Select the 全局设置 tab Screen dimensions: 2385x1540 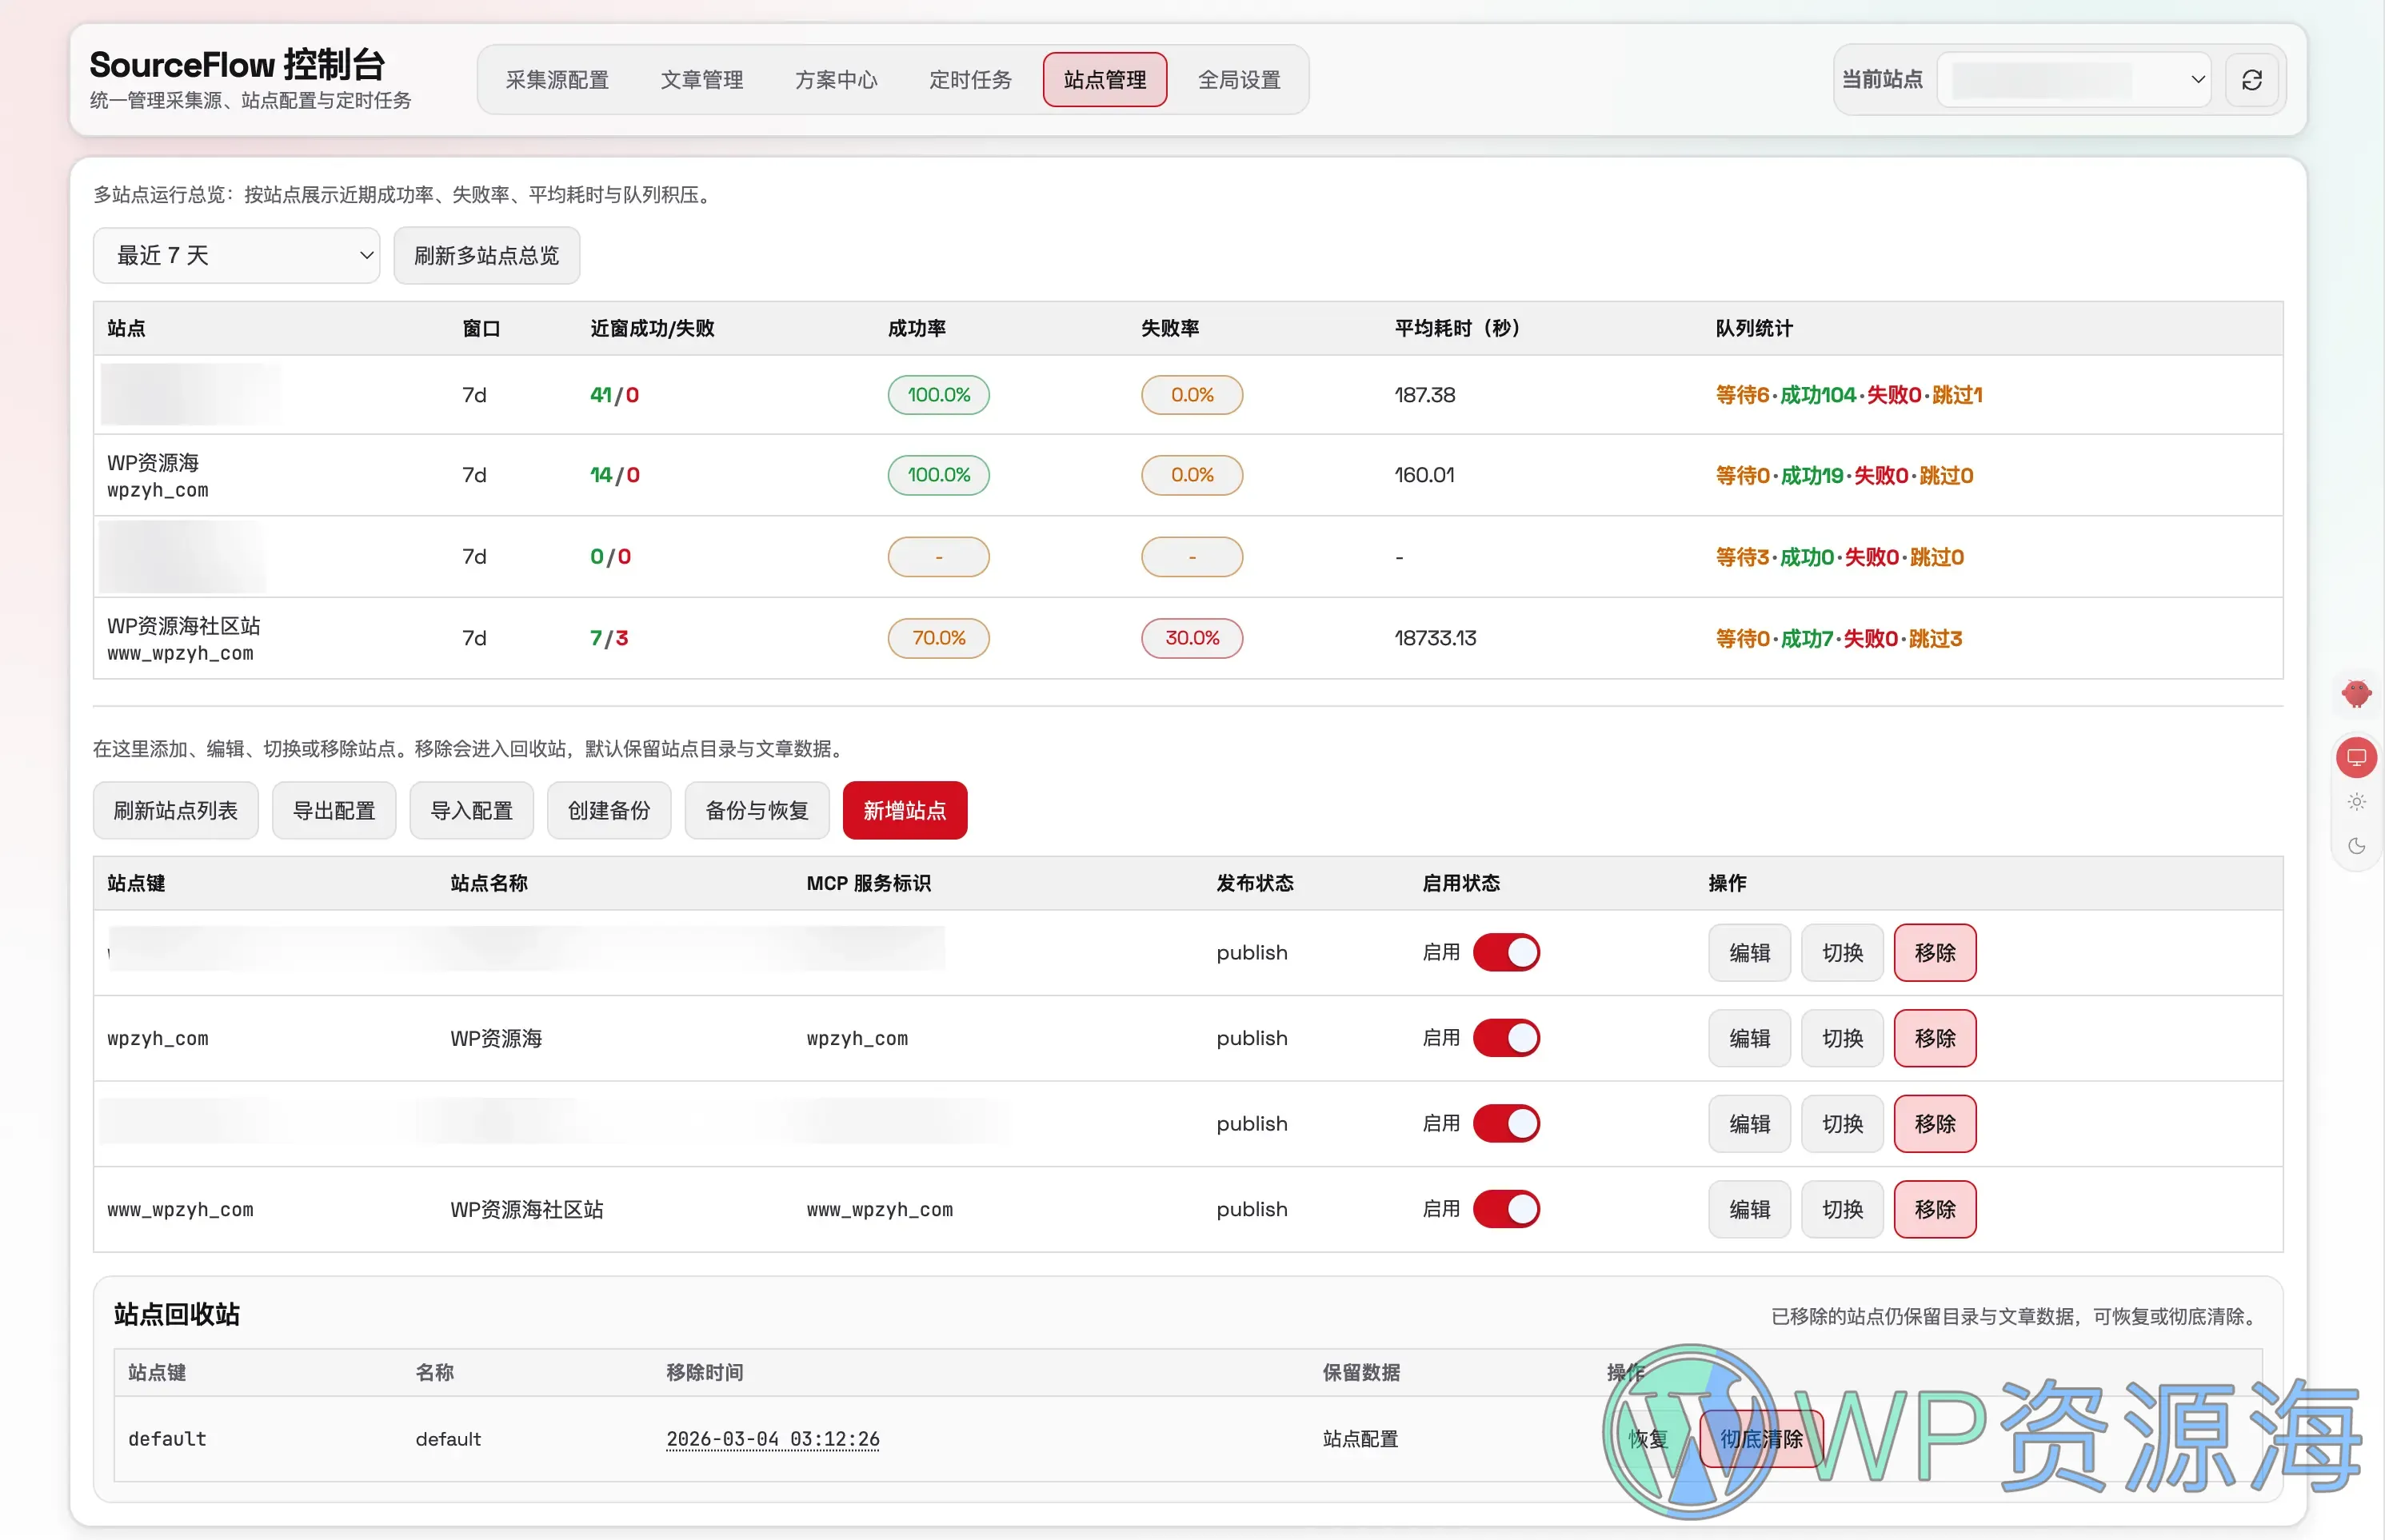click(x=1240, y=79)
